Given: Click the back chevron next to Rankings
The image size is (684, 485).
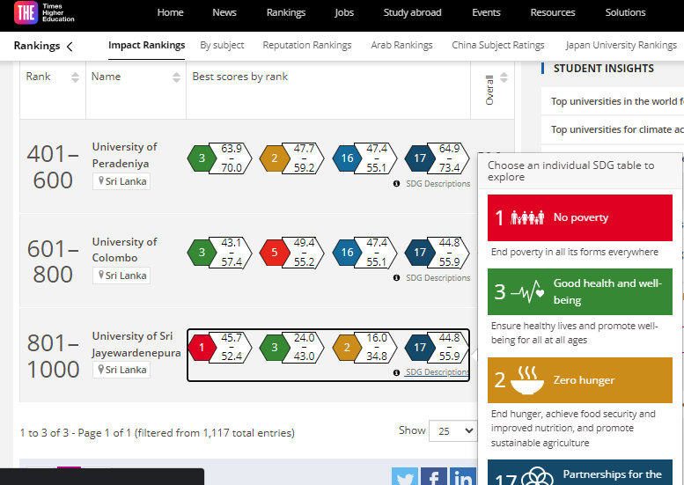Looking at the screenshot, I should [70, 47].
